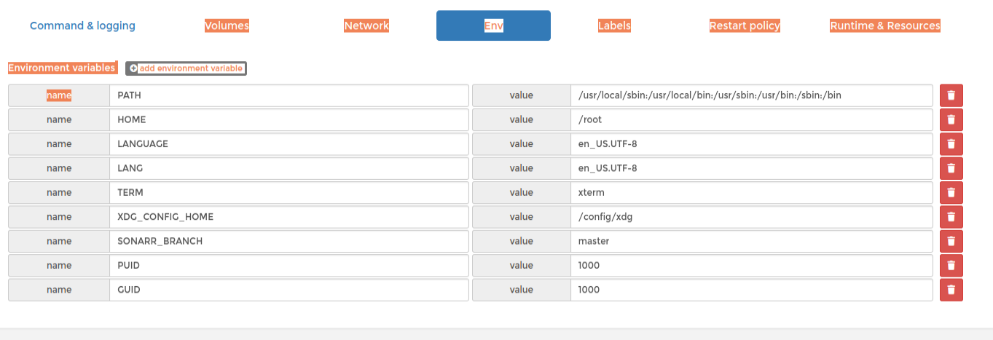Select the Labels tab
This screenshot has width=993, height=340.
point(614,25)
